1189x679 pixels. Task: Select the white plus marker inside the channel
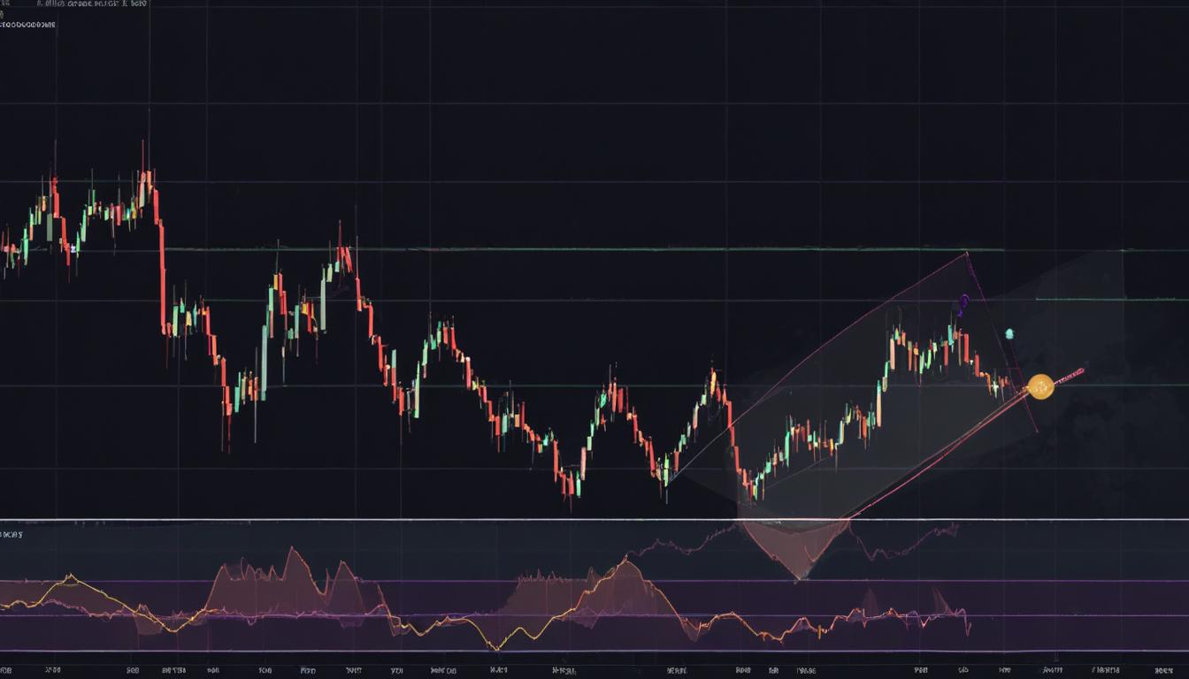point(994,385)
